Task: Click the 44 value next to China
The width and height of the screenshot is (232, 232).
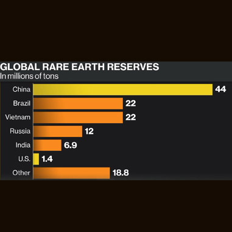Action: (x=220, y=90)
